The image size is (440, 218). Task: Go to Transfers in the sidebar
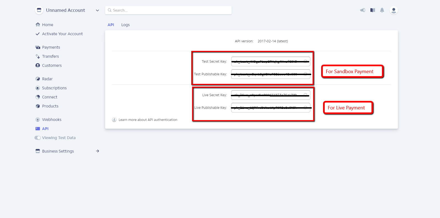pos(47,56)
